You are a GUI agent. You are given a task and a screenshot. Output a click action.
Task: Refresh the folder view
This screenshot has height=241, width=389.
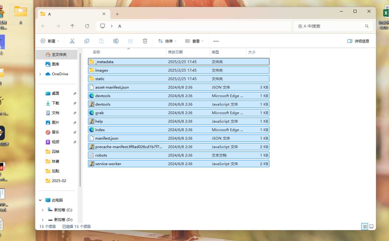[x=87, y=26]
